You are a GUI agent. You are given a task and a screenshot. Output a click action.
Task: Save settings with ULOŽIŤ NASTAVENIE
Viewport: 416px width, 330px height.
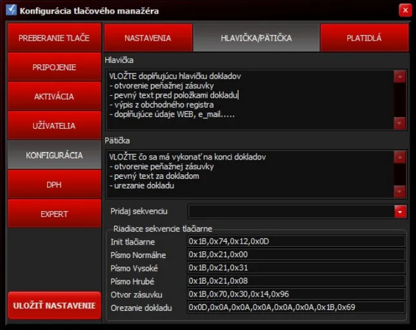click(x=54, y=306)
